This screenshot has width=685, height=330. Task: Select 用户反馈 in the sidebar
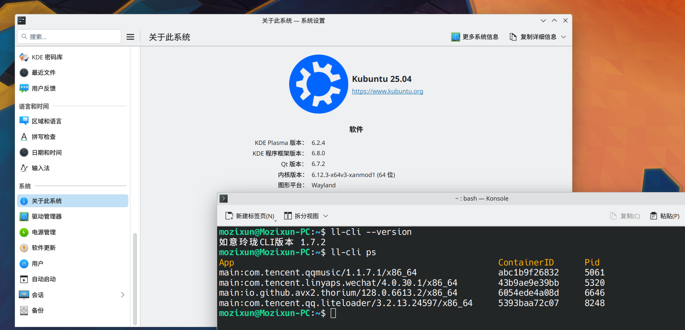(x=72, y=88)
